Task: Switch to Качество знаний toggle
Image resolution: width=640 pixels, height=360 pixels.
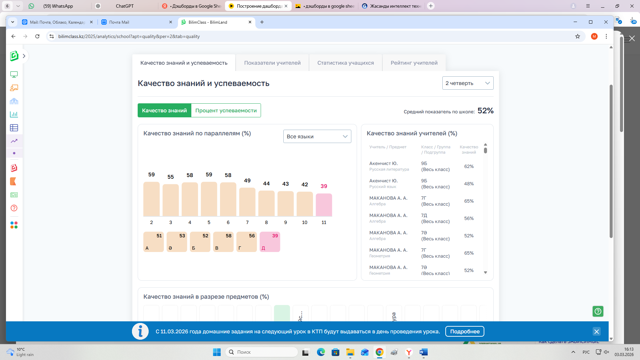Action: pyautogui.click(x=164, y=110)
